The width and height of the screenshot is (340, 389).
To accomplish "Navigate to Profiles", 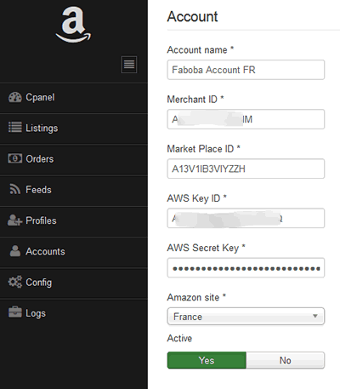I will pyautogui.click(x=74, y=221).
